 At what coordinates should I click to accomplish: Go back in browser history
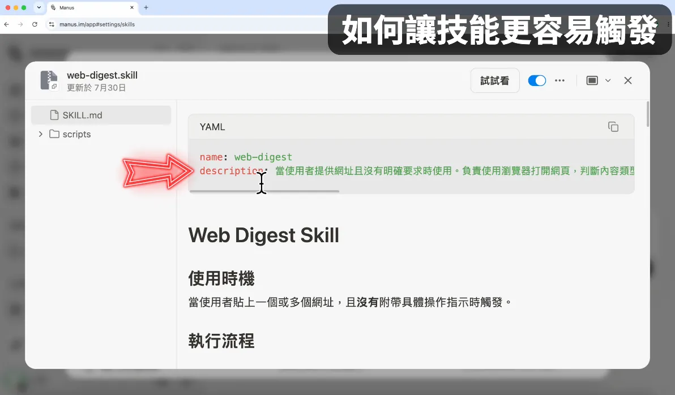pyautogui.click(x=6, y=24)
